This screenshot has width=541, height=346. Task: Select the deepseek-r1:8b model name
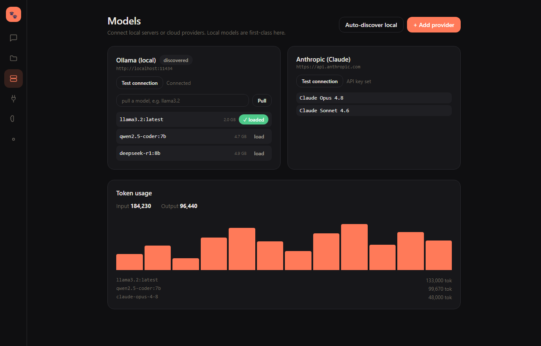click(140, 153)
